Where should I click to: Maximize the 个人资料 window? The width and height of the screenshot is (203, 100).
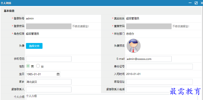click(196, 3)
